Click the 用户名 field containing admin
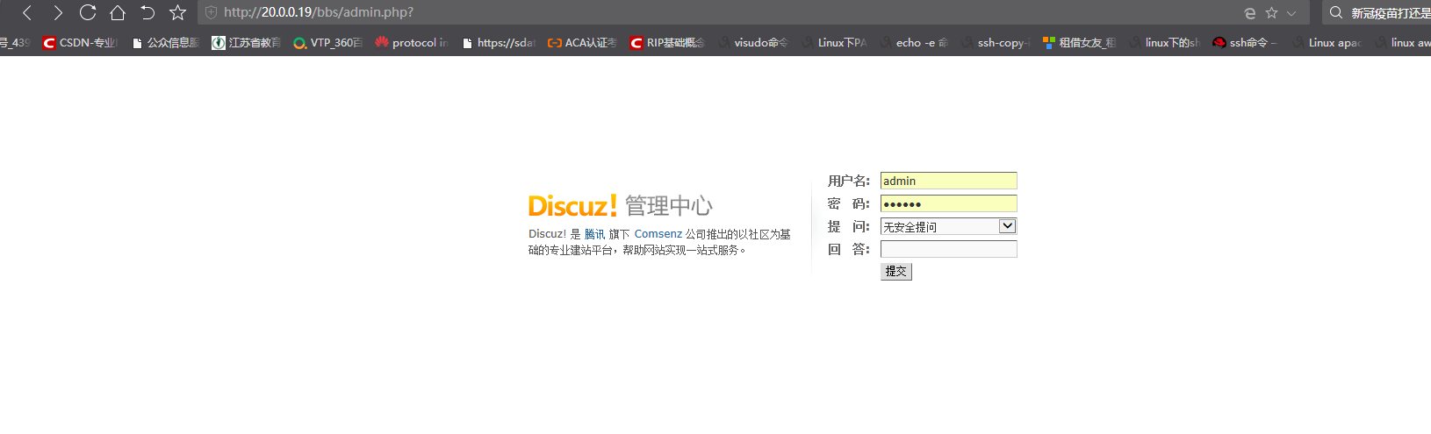The width and height of the screenshot is (1431, 434). (x=948, y=181)
